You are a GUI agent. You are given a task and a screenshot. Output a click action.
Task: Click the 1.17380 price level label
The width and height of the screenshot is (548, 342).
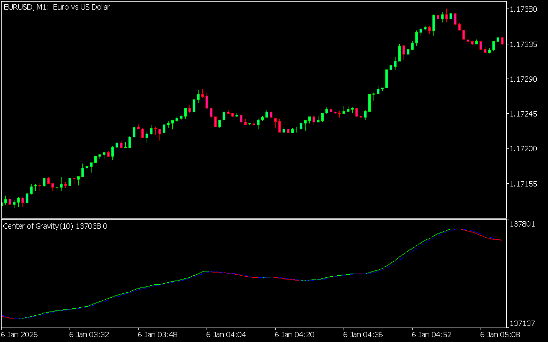(524, 10)
